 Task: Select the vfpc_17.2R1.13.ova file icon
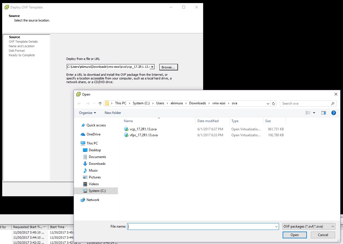126,135
